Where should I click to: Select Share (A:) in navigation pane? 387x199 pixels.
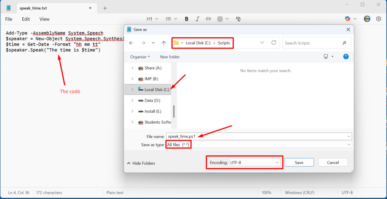click(x=153, y=68)
